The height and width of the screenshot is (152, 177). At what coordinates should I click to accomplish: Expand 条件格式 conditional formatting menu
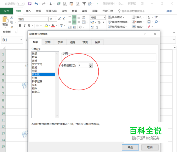pos(116,17)
